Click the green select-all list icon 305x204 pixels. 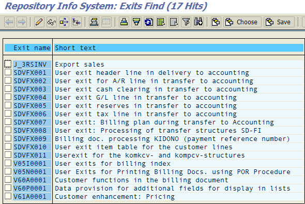161,22
